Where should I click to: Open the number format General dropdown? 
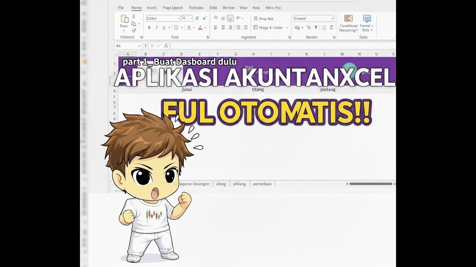point(332,19)
